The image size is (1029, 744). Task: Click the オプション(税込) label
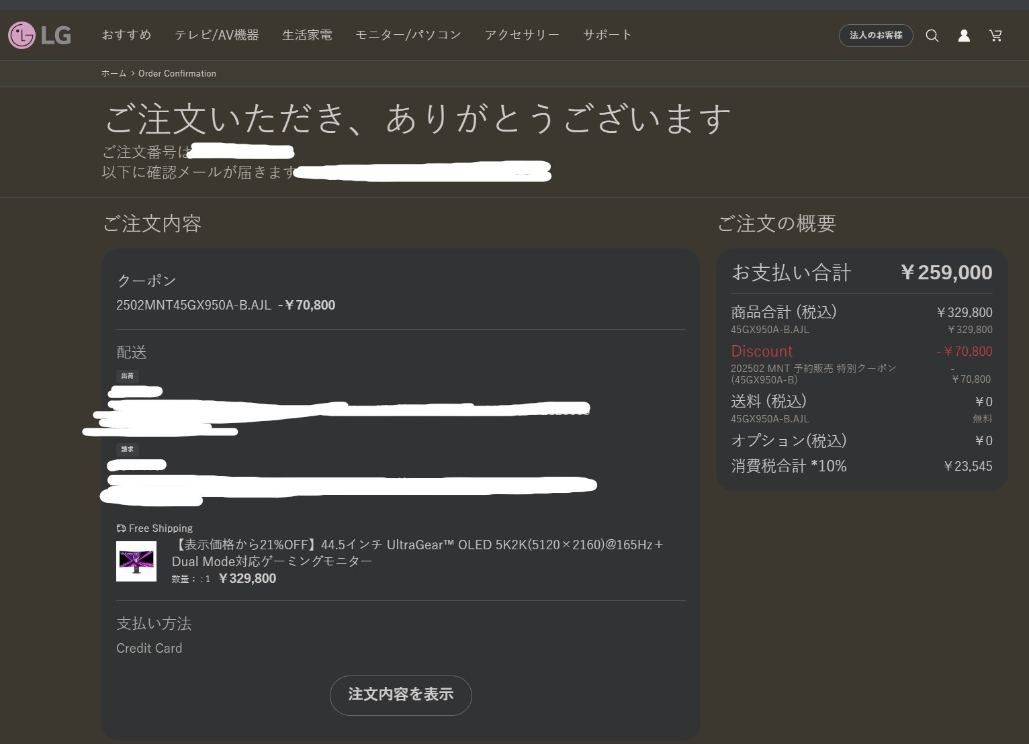[789, 440]
